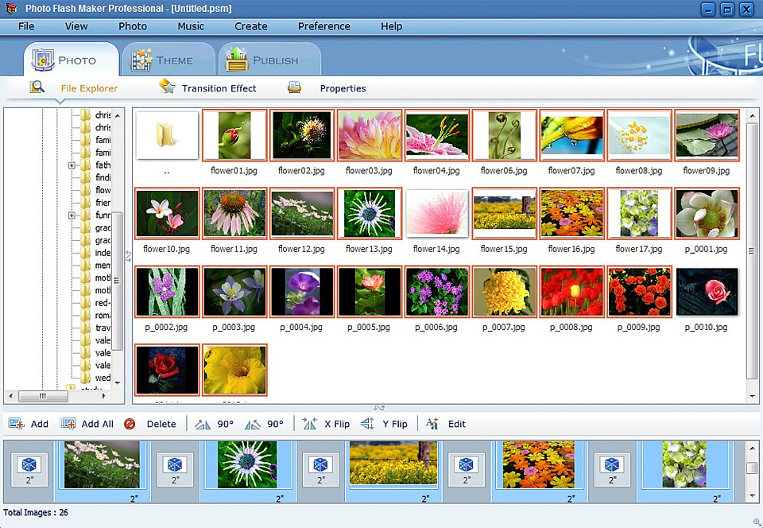Click the second 90° rotate icon
Viewport: 763px width, 528px height.
pyautogui.click(x=253, y=424)
